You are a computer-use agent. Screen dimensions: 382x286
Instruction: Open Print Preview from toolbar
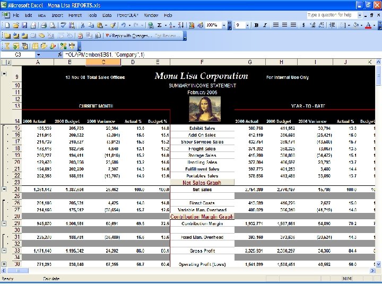point(53,25)
